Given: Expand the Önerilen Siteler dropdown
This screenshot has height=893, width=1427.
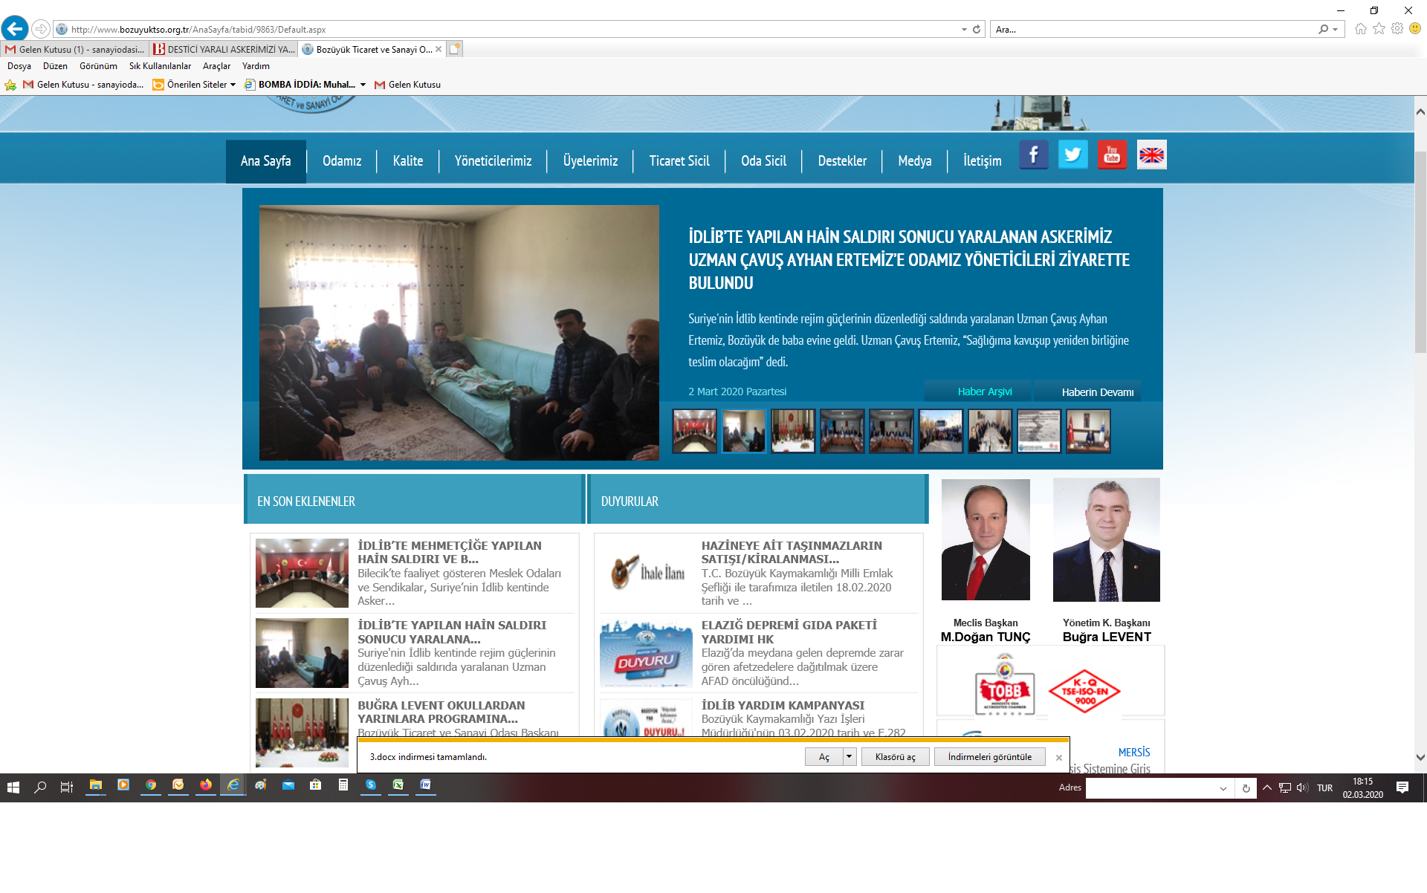Looking at the screenshot, I should click(233, 85).
